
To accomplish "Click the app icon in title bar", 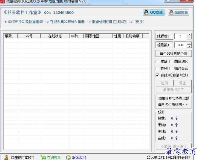I will coord(2,1).
